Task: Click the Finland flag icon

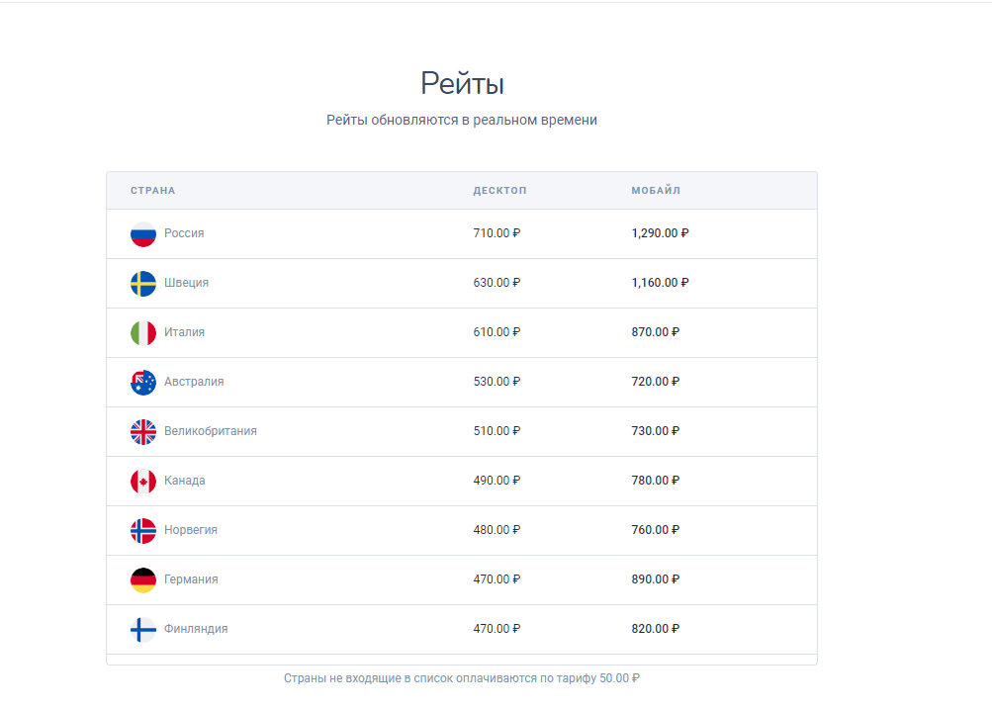Action: pyautogui.click(x=143, y=629)
